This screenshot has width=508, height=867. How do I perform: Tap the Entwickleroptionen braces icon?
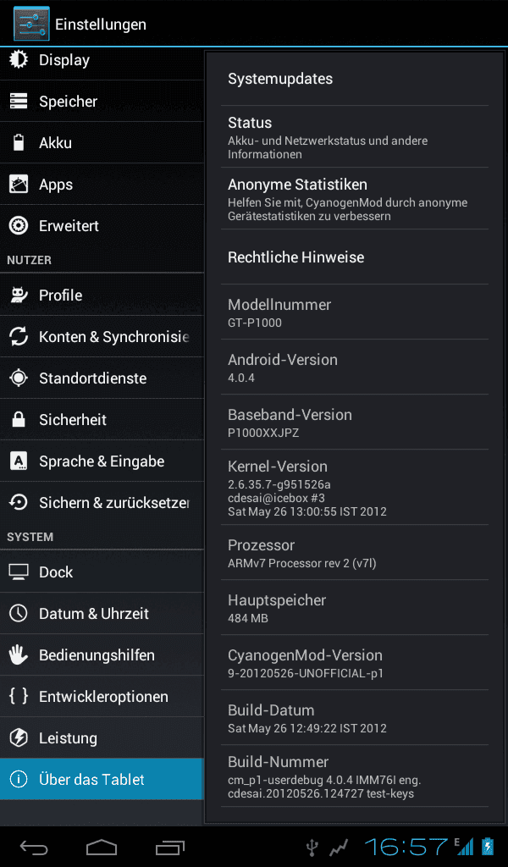click(19, 696)
